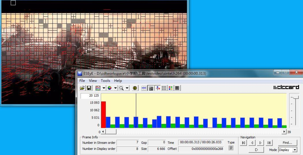Click the Number in Stream order field

pos(128,143)
